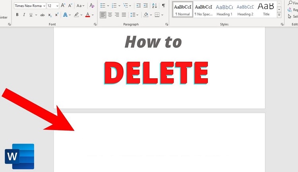Toggle Superscript formatting
This screenshot has height=172, width=298.
tap(57, 15)
